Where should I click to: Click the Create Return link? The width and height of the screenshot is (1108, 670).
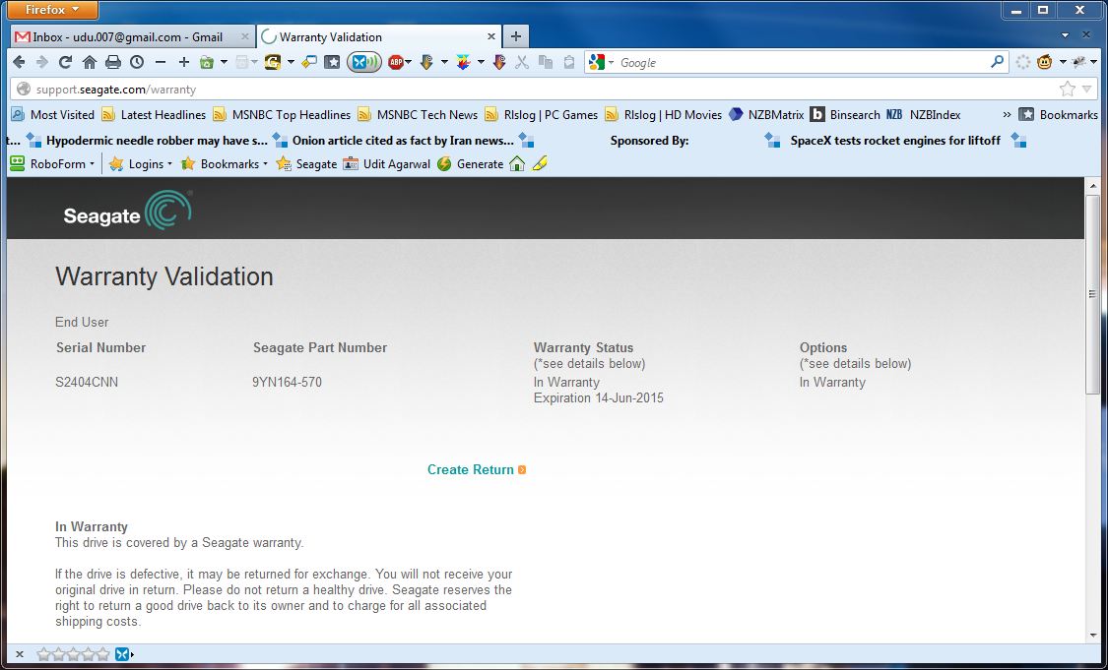click(477, 469)
